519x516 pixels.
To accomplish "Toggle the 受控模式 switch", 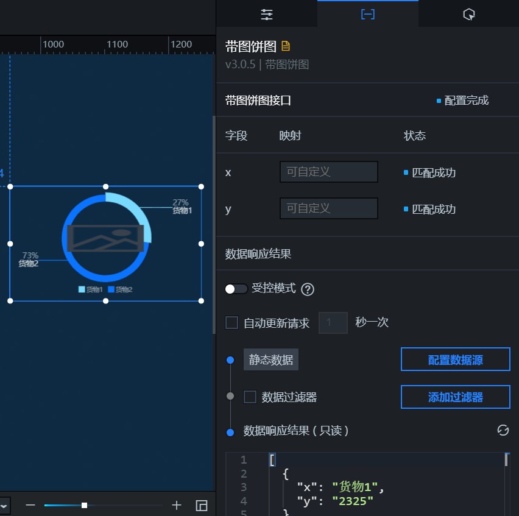I will pos(236,289).
